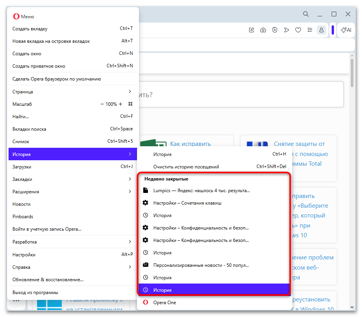Choose Обновление & восстановление...
362x317 pixels.
[x=73, y=280]
